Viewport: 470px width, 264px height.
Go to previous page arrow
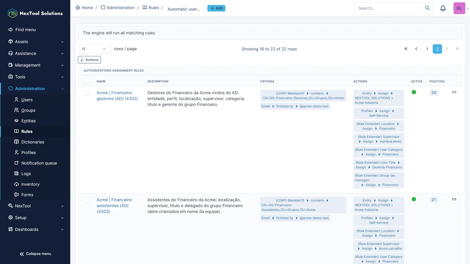coord(416,49)
